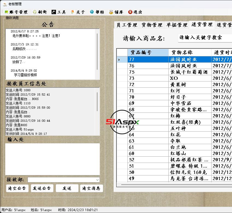Click the 碧螺春 特级 cell

point(190,166)
